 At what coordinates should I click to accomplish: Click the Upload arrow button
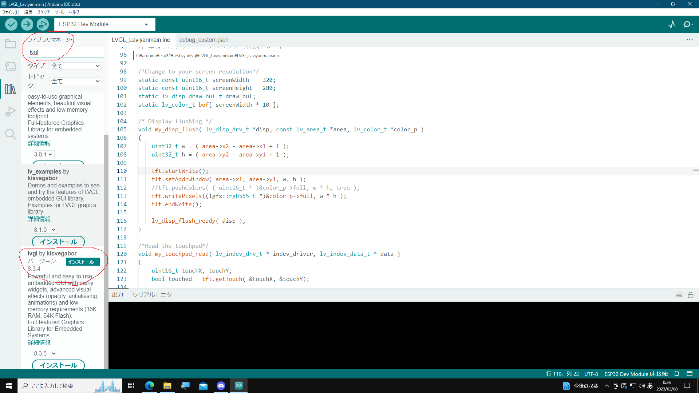(x=27, y=24)
